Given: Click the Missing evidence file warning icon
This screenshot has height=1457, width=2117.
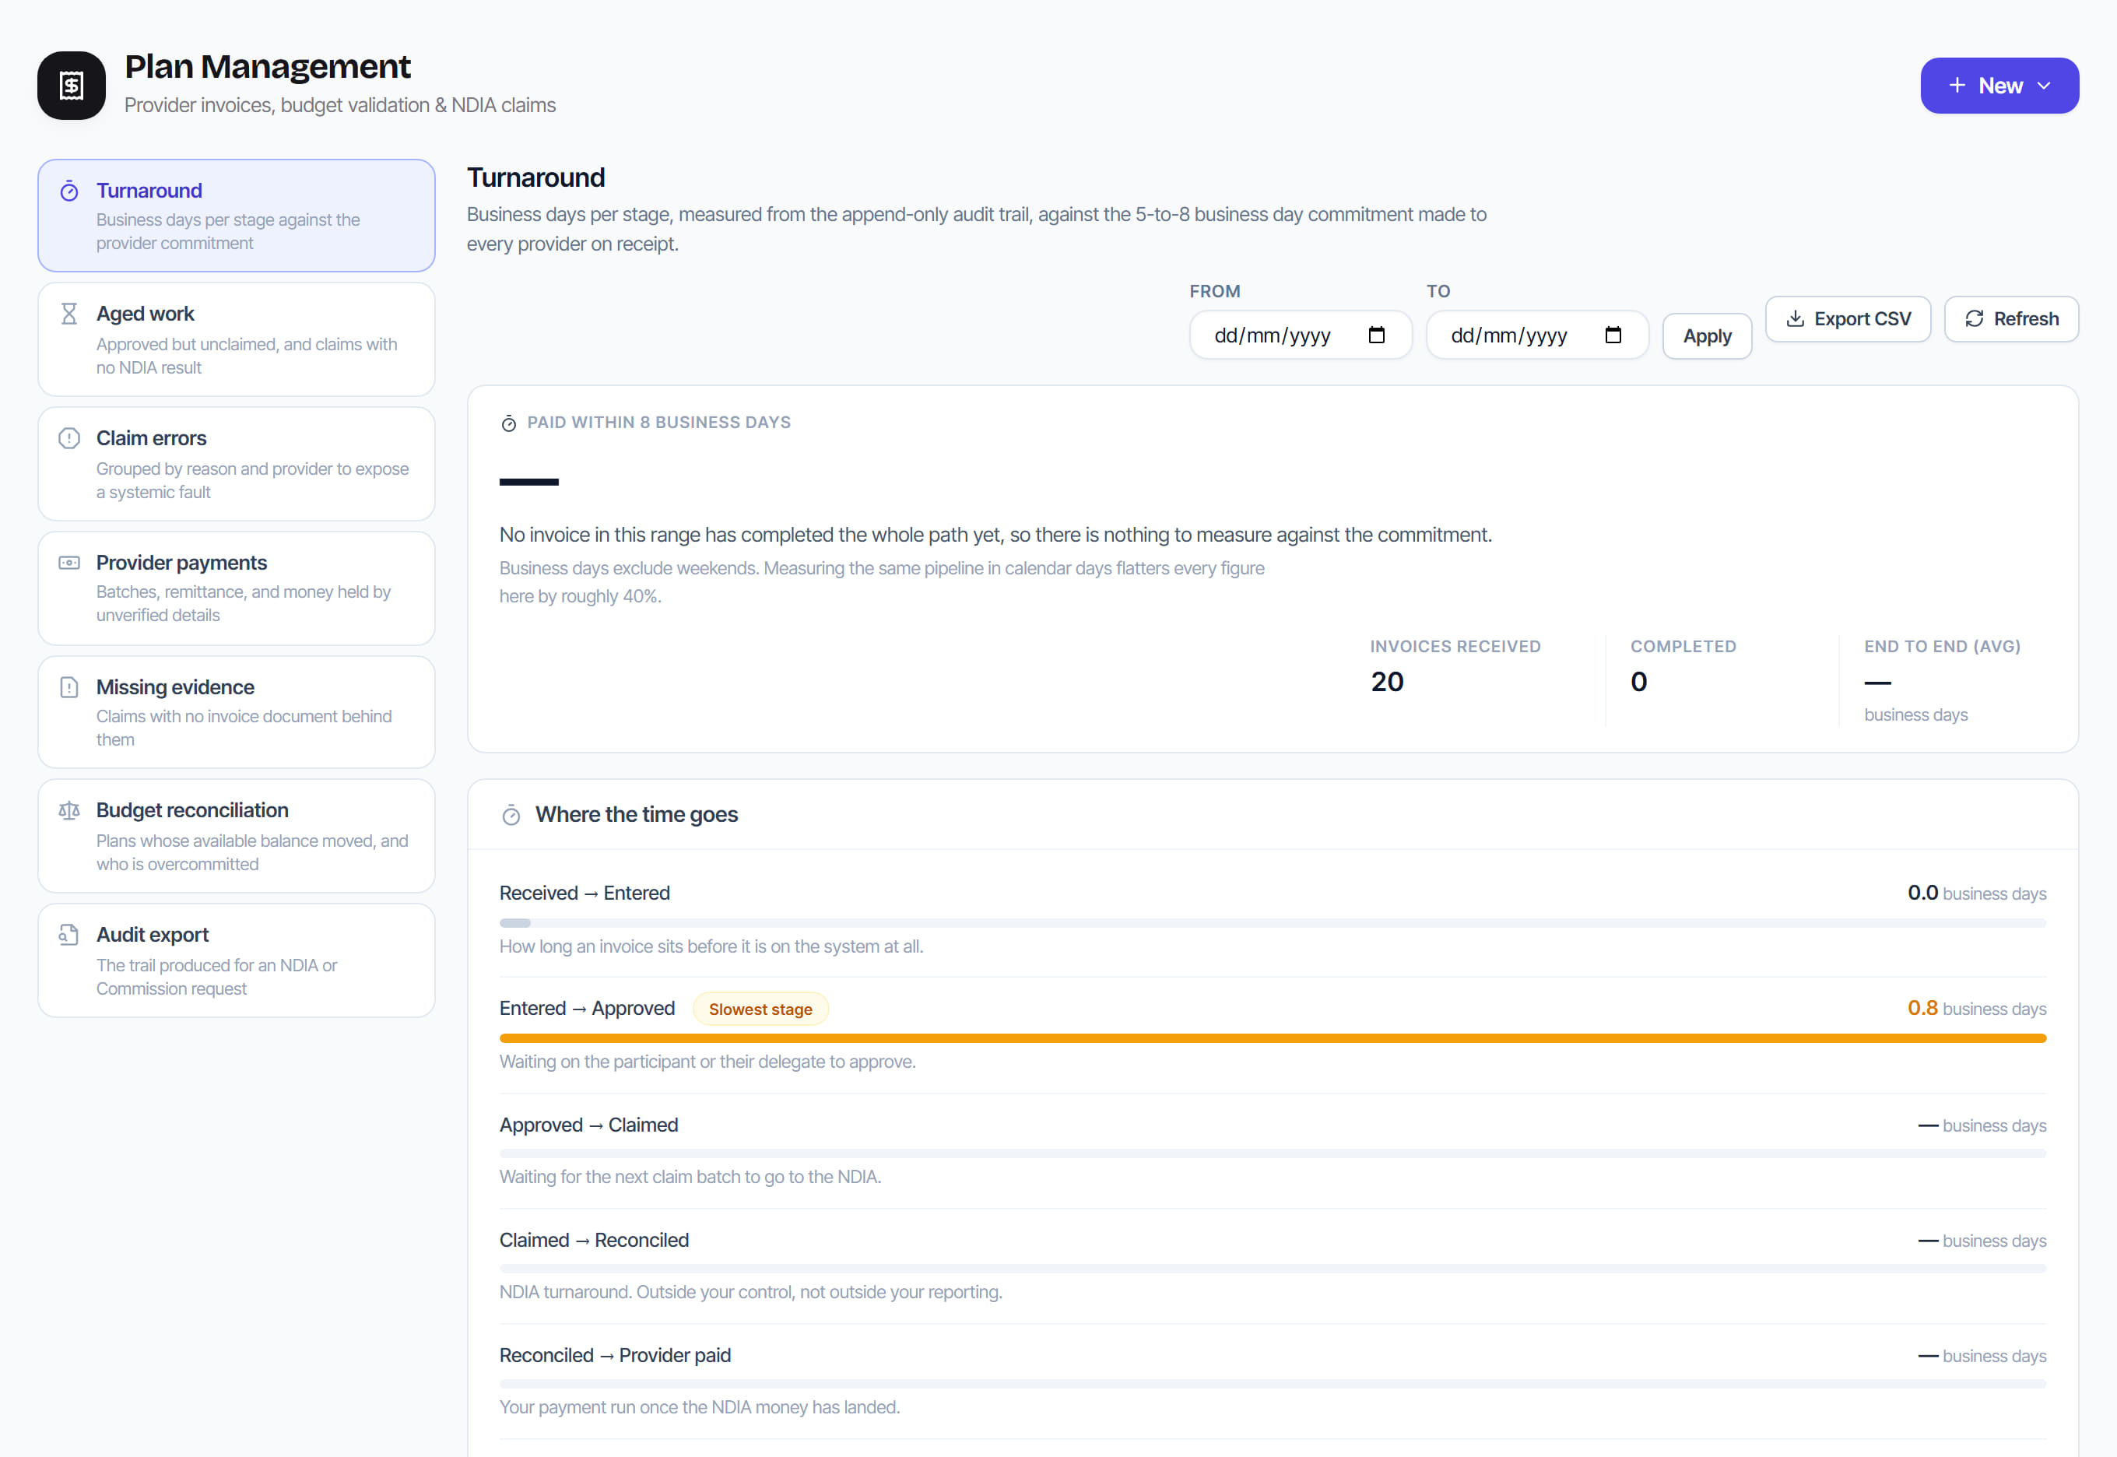Looking at the screenshot, I should pos(69,686).
